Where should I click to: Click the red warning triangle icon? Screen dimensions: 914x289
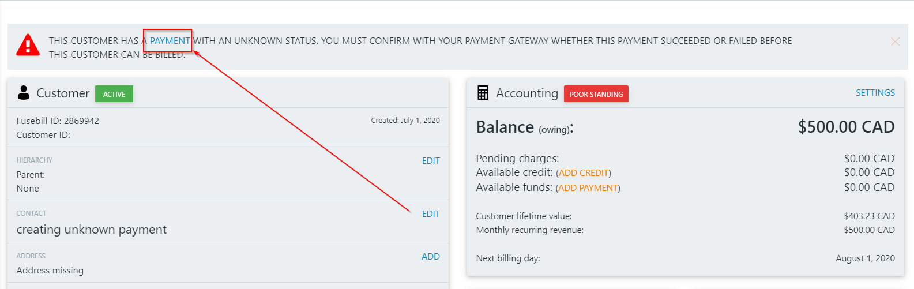click(x=28, y=44)
